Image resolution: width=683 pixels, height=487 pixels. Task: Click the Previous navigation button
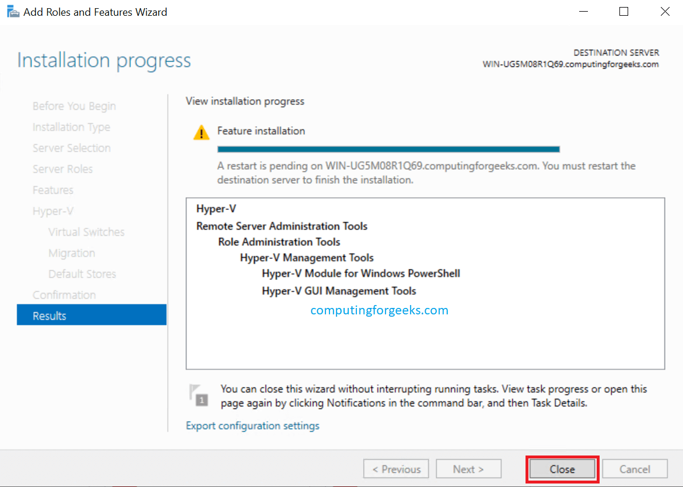(x=396, y=469)
